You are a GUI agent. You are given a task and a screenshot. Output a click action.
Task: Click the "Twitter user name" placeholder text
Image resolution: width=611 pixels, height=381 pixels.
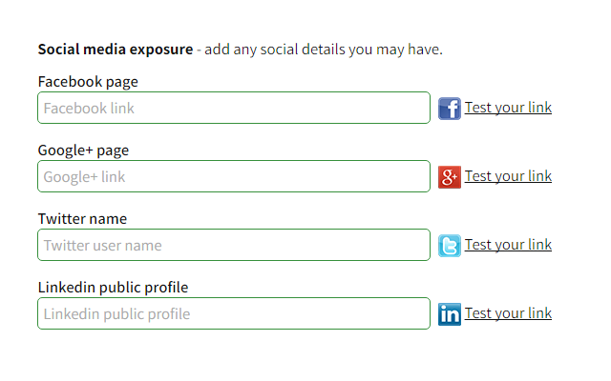coord(102,246)
